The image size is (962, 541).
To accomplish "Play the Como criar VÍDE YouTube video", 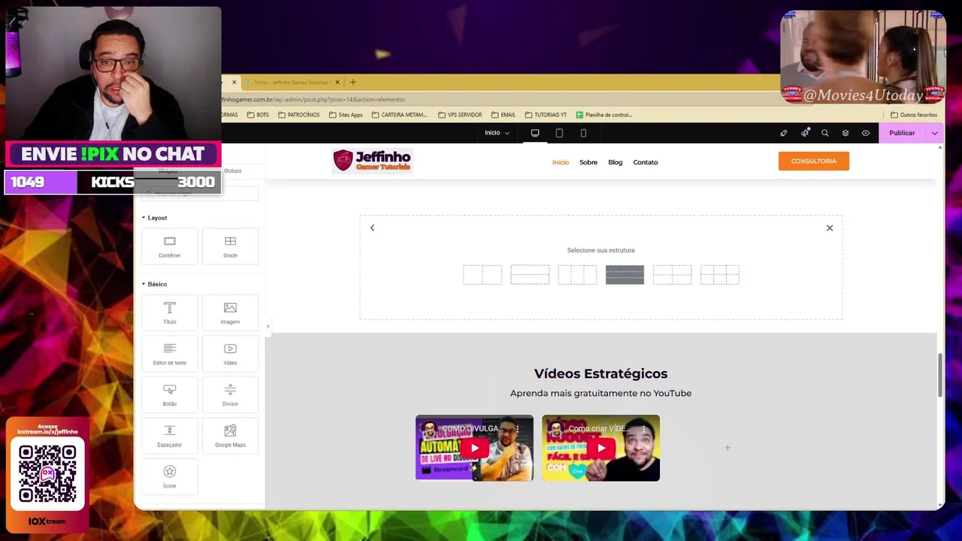I will 601,449.
